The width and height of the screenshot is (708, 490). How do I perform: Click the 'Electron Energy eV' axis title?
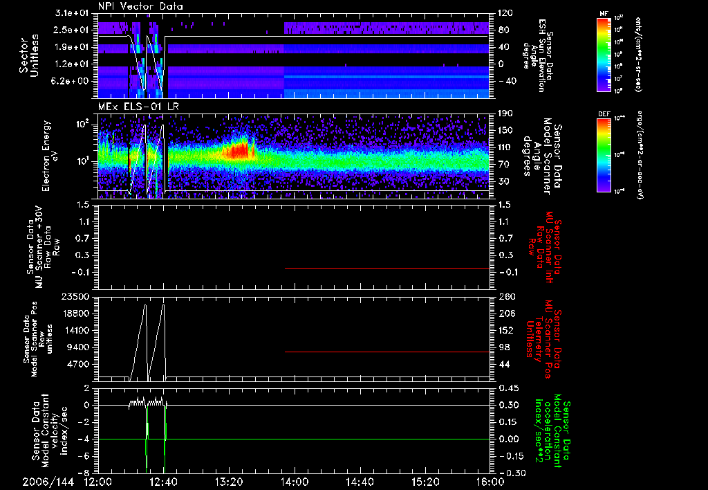49,156
